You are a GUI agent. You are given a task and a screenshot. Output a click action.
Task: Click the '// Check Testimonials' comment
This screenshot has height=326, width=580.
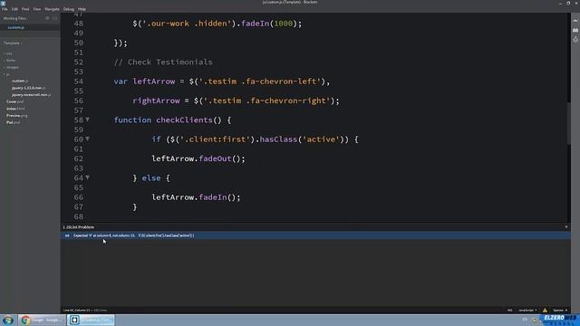coord(163,62)
